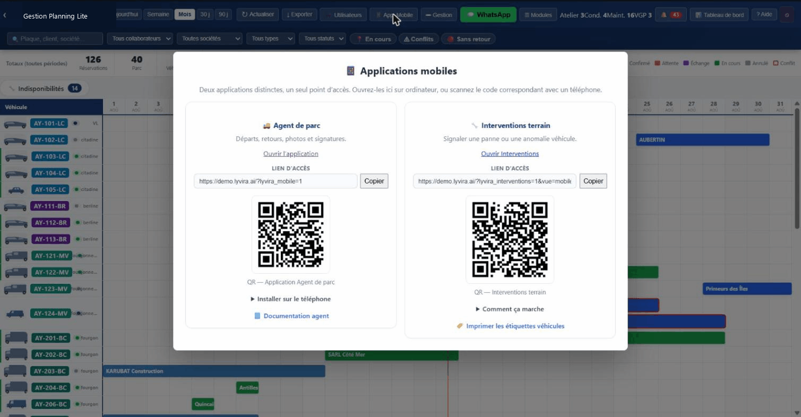Click the wrench icon on Indisponibilités chip
The width and height of the screenshot is (801, 417).
tap(12, 89)
